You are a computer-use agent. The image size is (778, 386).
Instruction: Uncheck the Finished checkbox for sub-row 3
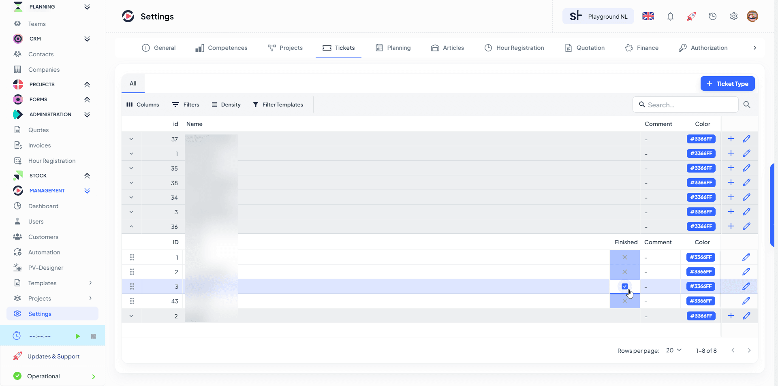coord(624,286)
